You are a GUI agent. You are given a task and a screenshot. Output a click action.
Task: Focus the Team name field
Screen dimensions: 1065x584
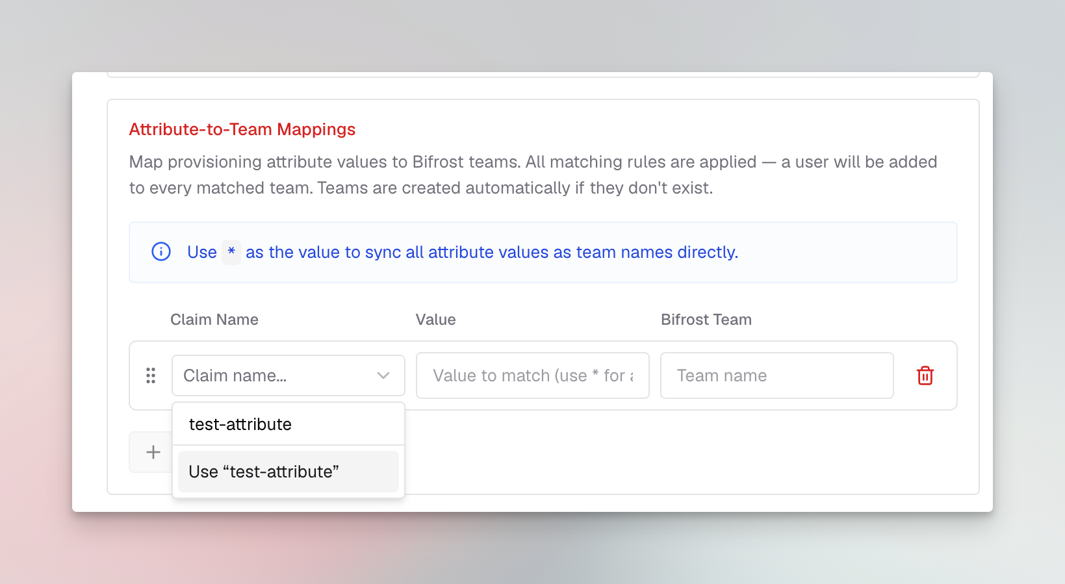777,375
